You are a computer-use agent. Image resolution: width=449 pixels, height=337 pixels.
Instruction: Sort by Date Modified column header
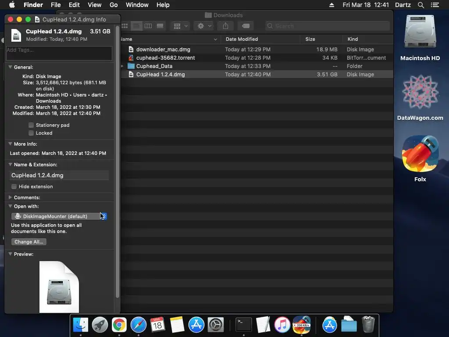[x=260, y=39]
